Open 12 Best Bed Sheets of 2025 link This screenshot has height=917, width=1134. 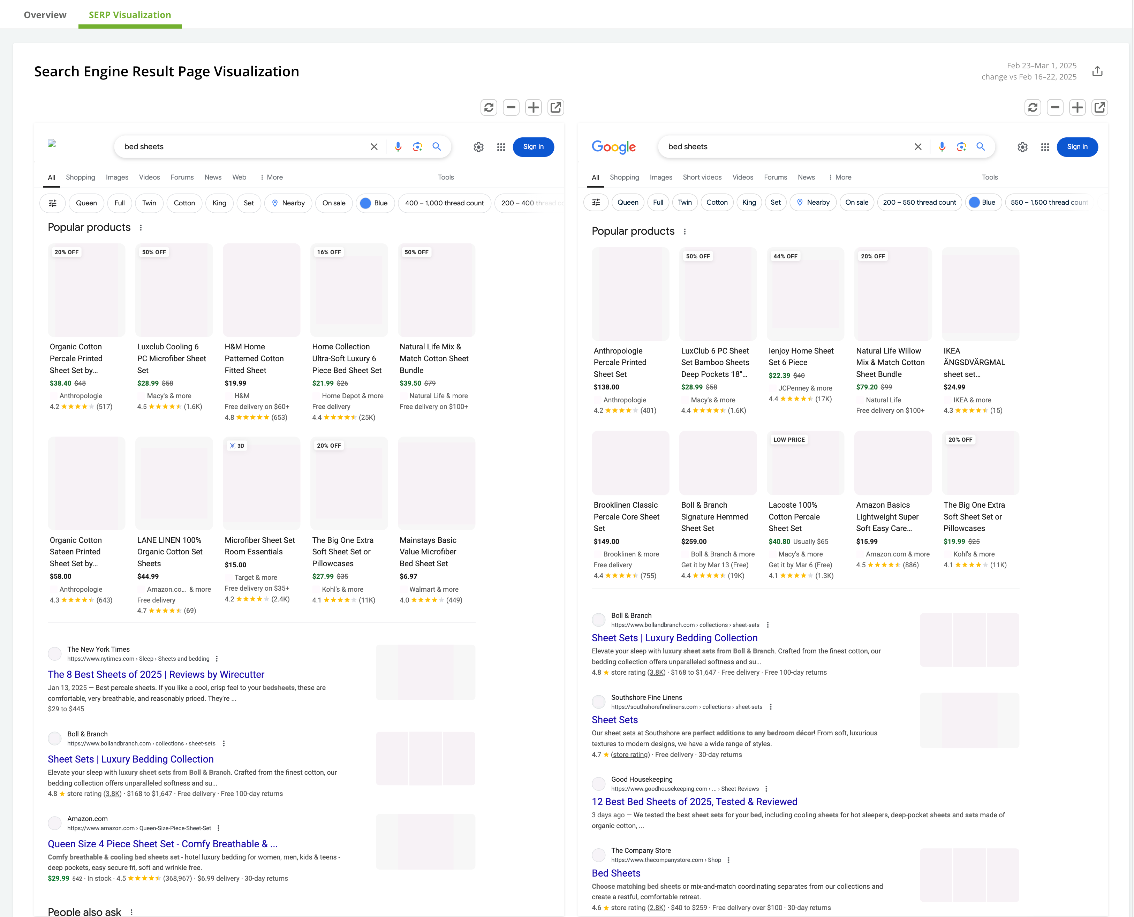point(695,802)
